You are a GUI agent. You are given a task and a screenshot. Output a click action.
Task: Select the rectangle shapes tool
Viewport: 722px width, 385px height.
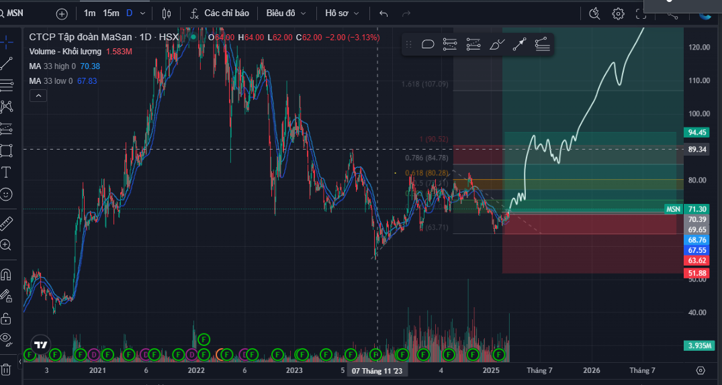tap(7, 151)
